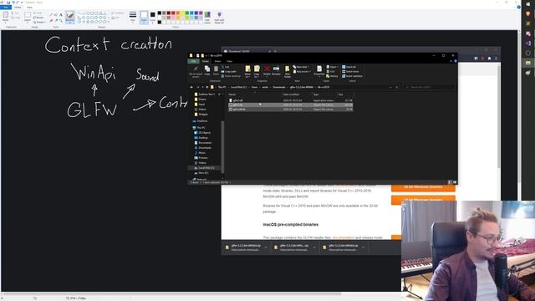This screenshot has width=535, height=301.
Task: Expand options arrow for second glfw download
Action: point(314,247)
